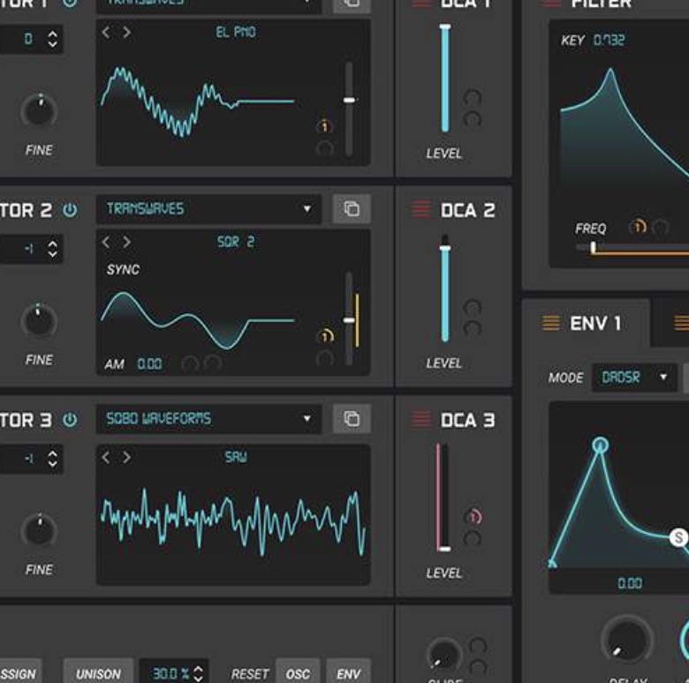Click upper mod slot next to DCA 2 level
689x683 pixels.
tap(473, 307)
